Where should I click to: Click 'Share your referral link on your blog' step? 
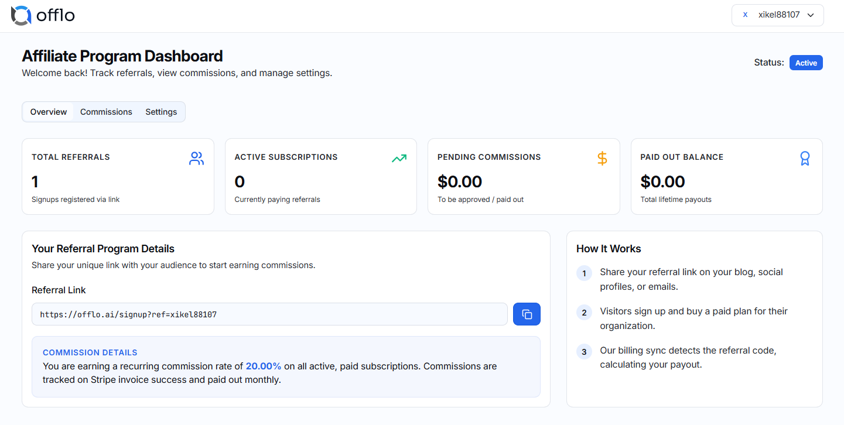click(691, 279)
